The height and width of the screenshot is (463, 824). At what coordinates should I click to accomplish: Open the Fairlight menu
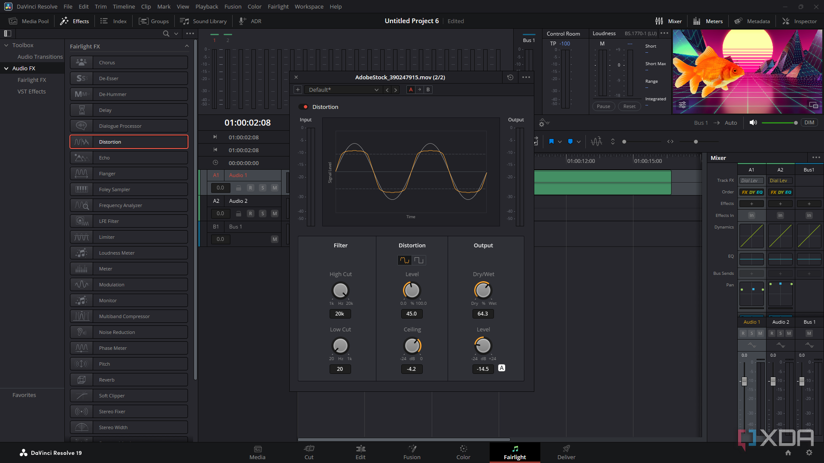pos(278,6)
